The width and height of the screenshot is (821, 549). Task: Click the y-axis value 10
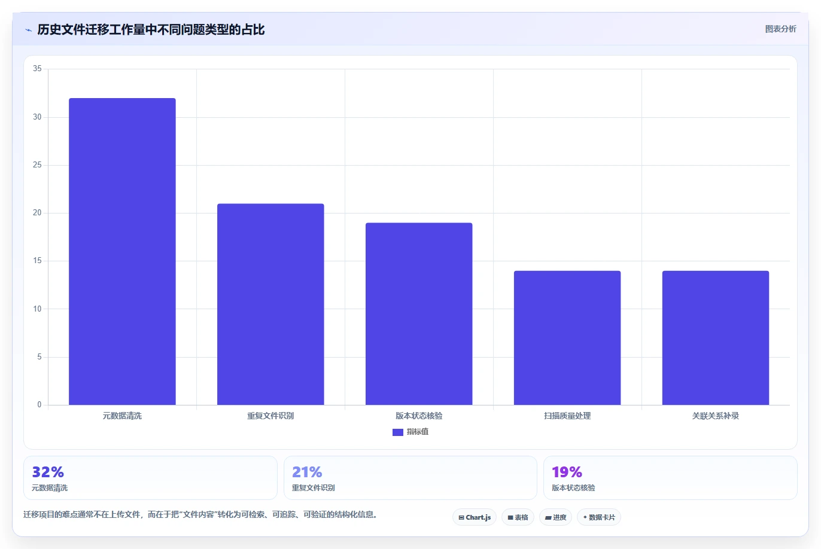click(37, 309)
